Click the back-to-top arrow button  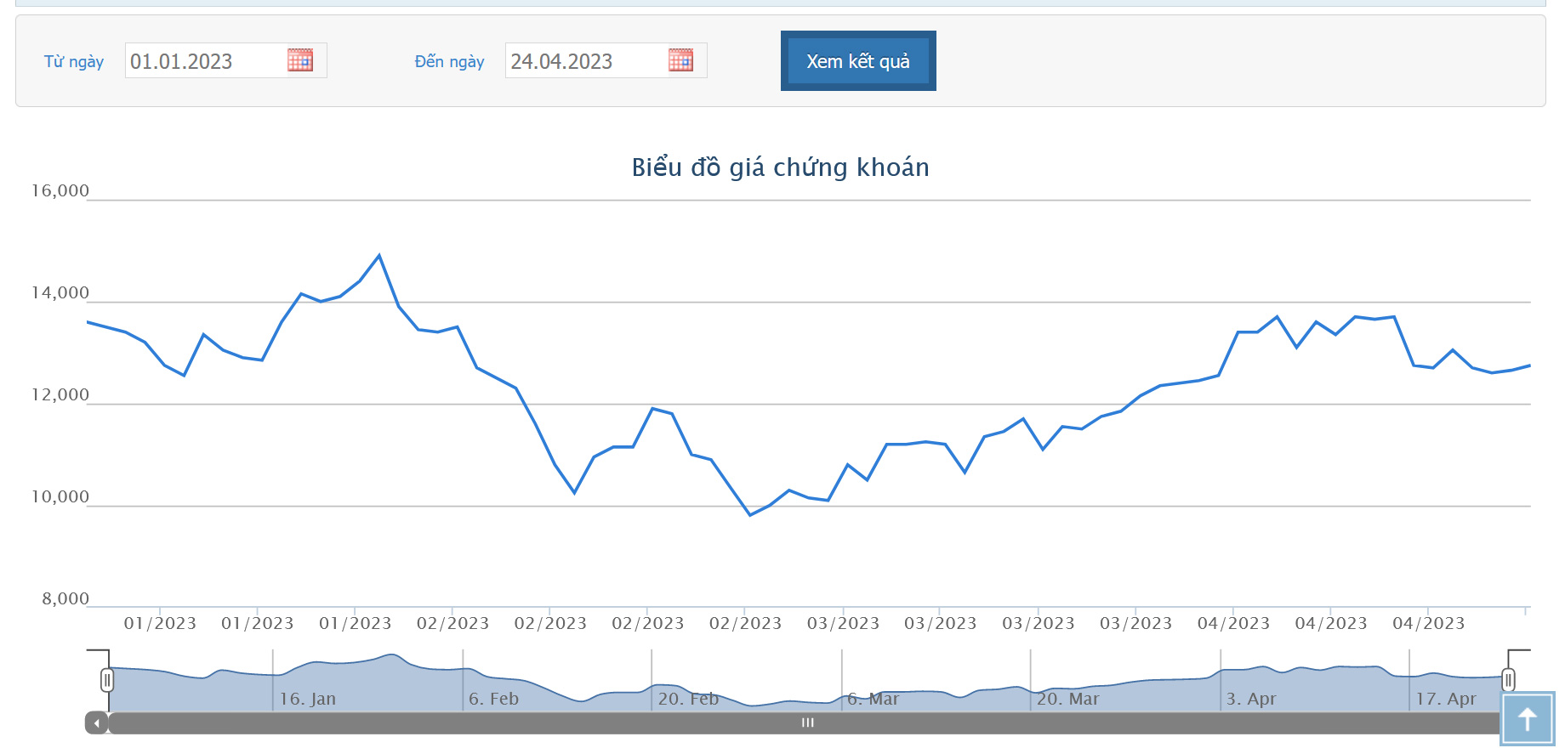coord(1527,719)
